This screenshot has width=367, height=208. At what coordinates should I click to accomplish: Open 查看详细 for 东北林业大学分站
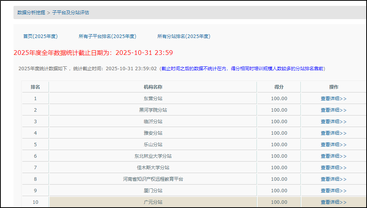(x=333, y=156)
